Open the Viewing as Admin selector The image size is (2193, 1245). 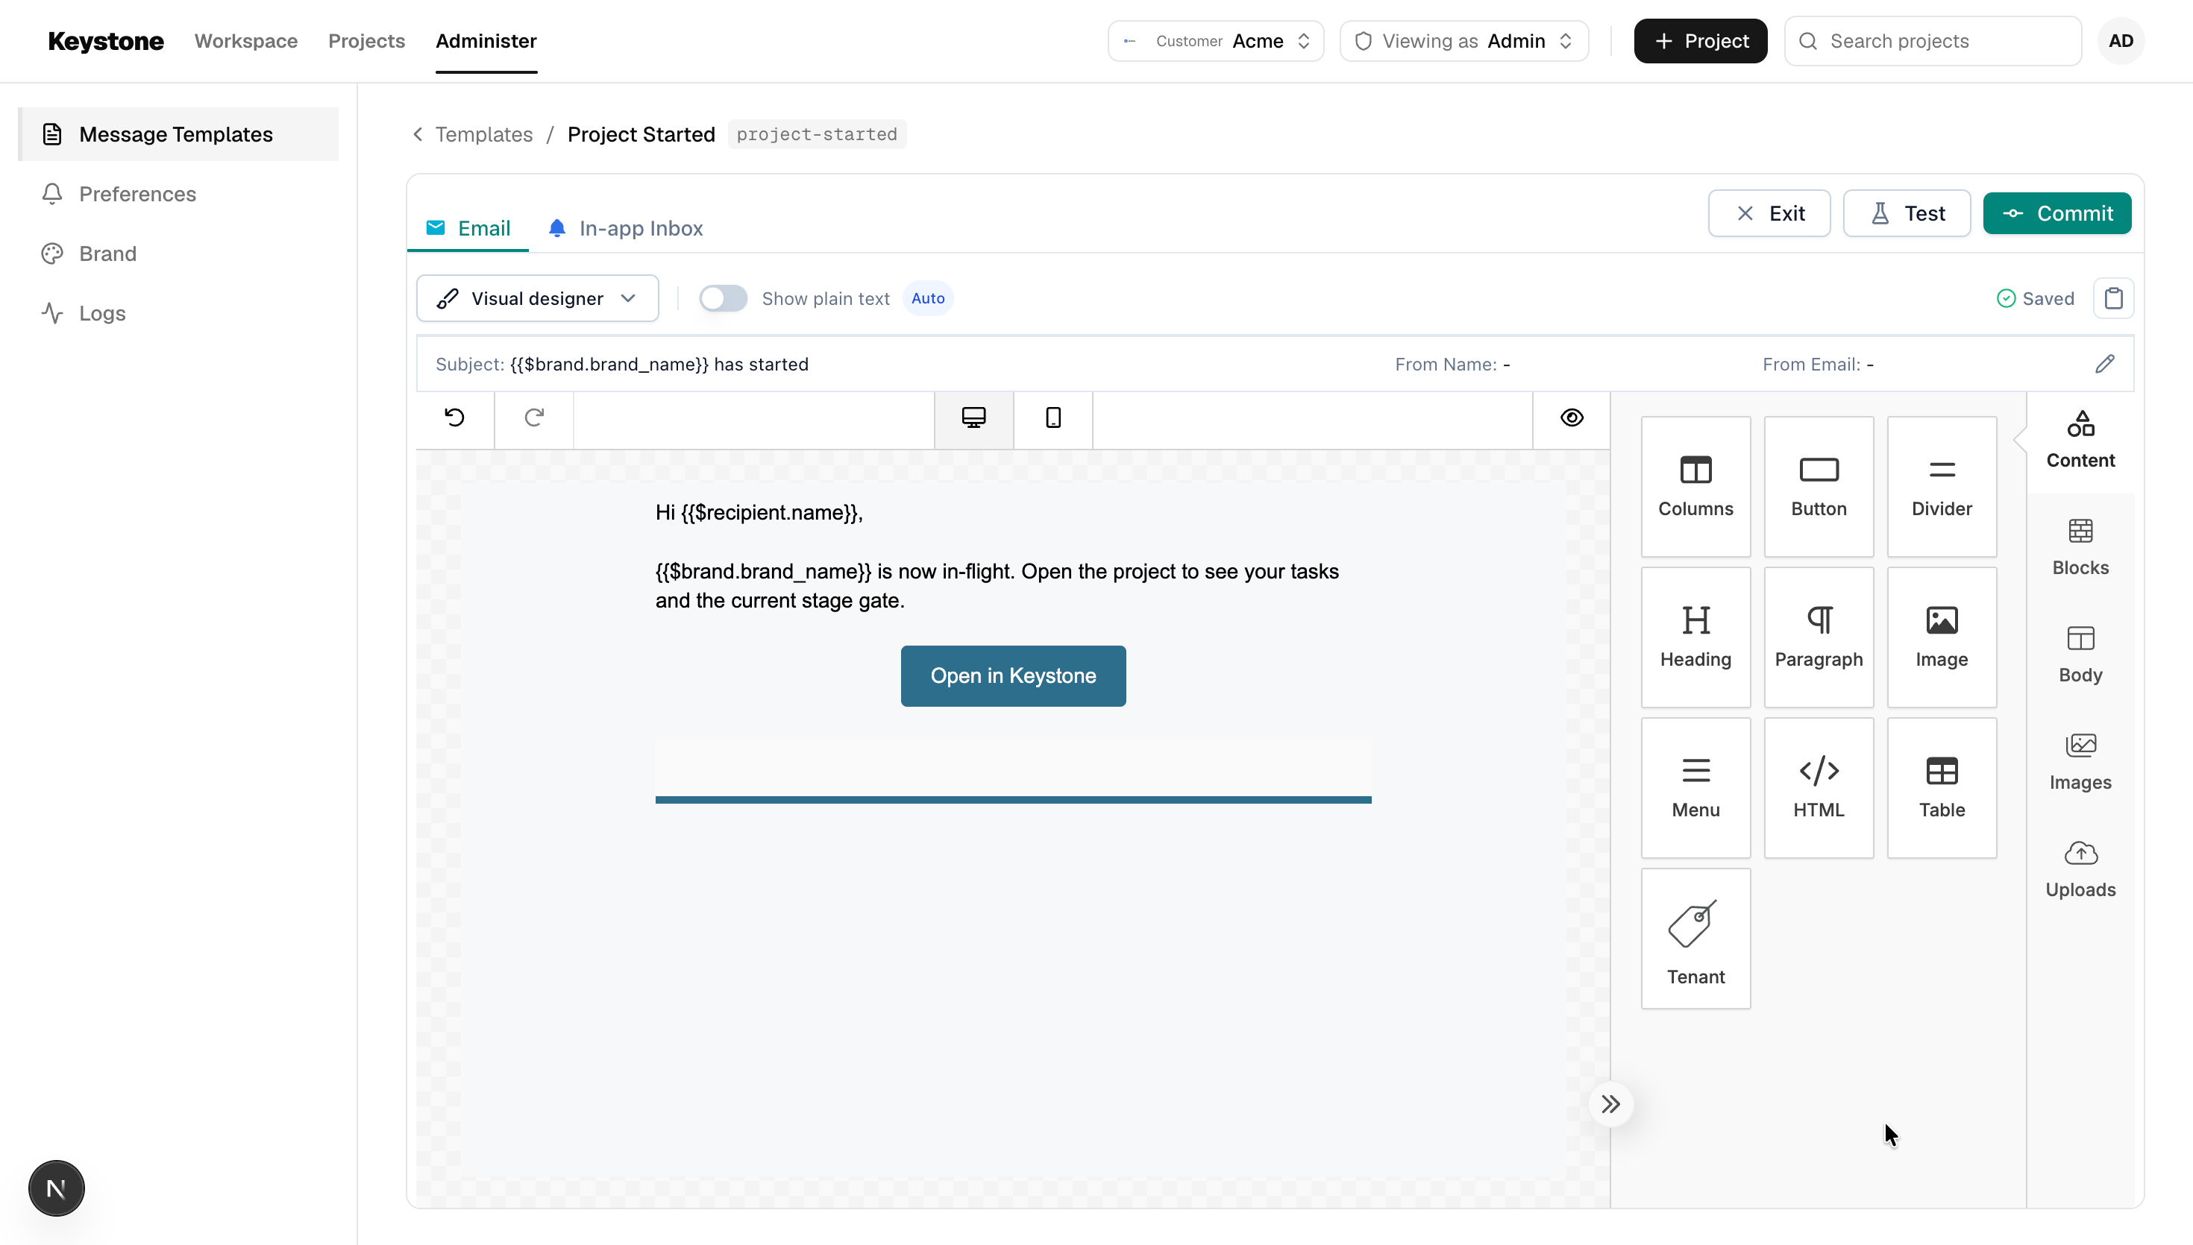tap(1463, 41)
